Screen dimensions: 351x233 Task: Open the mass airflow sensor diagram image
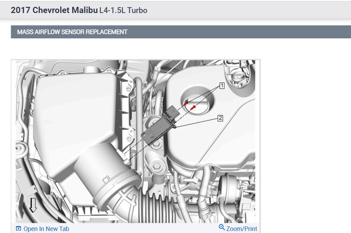pyautogui.click(x=136, y=142)
